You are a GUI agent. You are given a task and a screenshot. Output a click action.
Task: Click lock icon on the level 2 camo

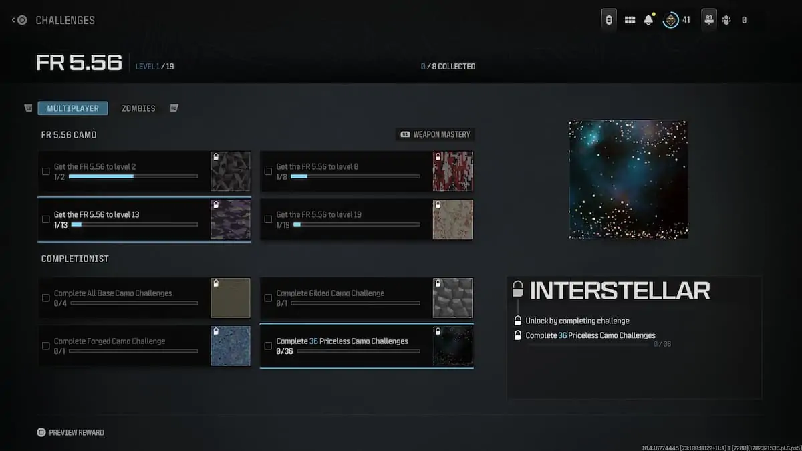(215, 156)
